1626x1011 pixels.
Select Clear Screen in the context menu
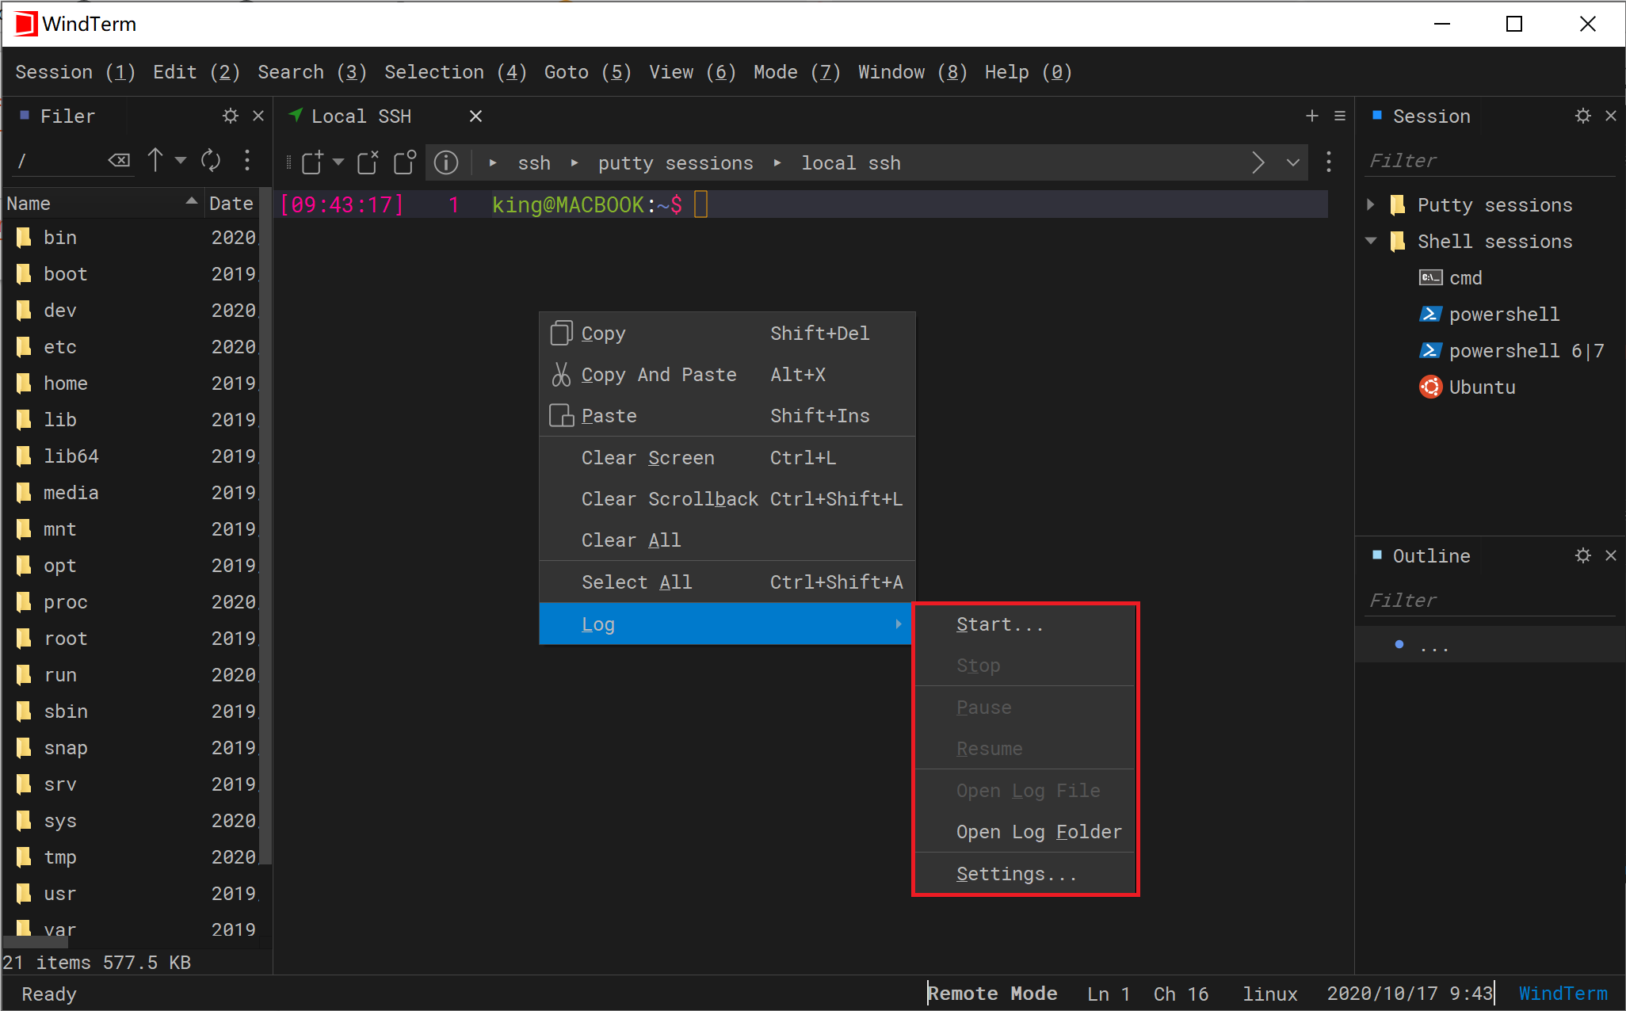[x=727, y=458]
